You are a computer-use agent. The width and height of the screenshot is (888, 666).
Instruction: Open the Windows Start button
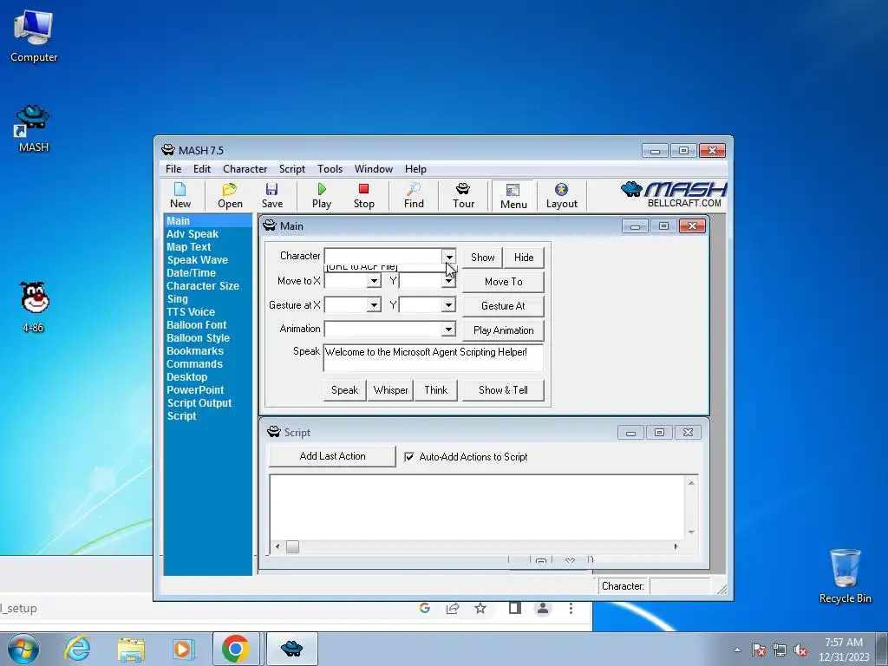click(x=23, y=649)
